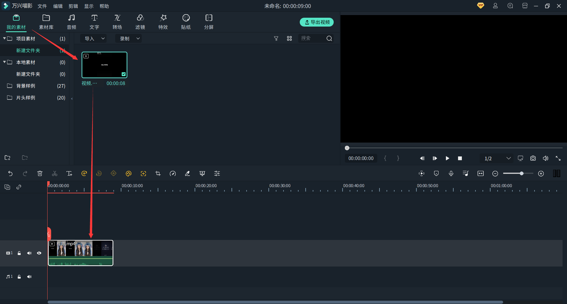Toggle lock on audio track 1
567x304 pixels.
point(19,277)
